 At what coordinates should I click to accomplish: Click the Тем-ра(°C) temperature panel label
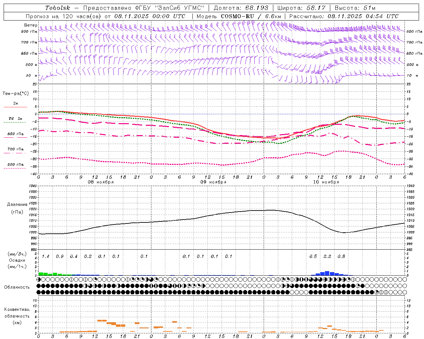tap(16, 94)
